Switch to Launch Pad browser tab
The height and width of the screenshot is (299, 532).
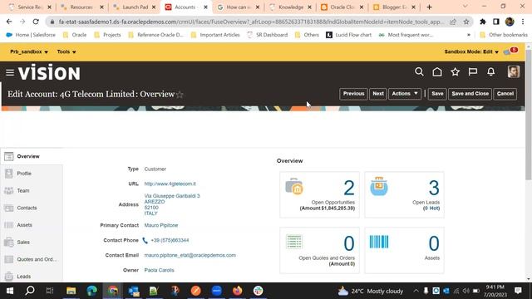click(x=135, y=7)
